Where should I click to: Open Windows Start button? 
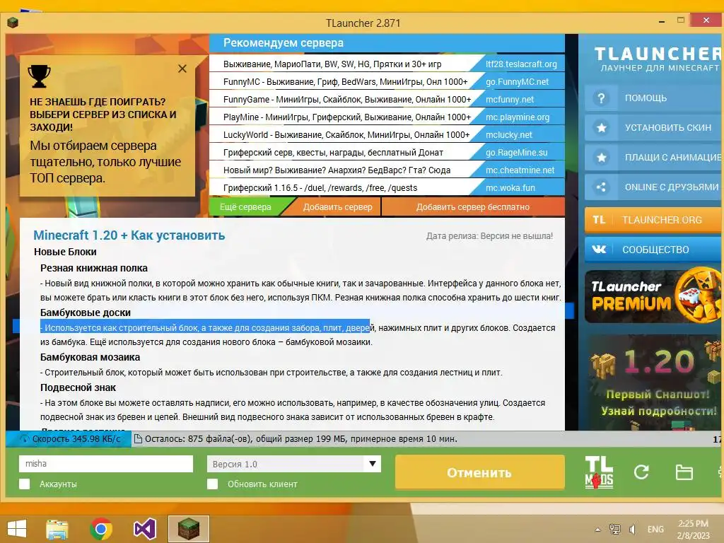pyautogui.click(x=17, y=529)
